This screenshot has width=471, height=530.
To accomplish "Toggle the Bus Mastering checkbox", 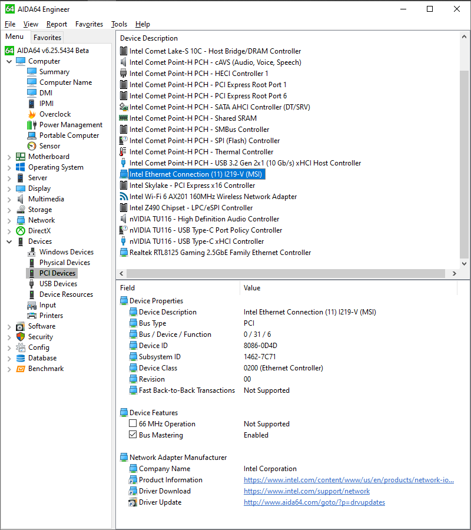I will tap(133, 435).
